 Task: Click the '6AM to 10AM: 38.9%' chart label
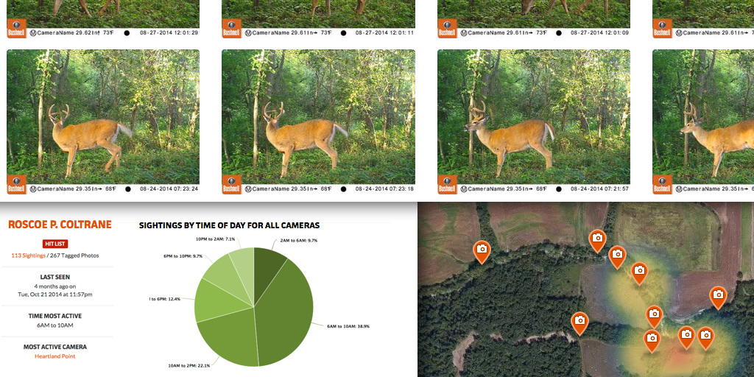(348, 326)
